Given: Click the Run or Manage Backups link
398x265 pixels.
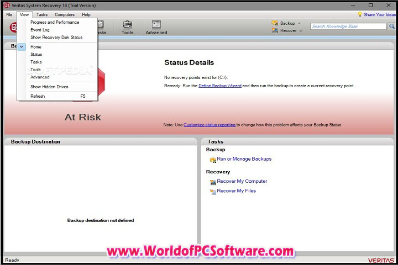Looking at the screenshot, I should click(244, 159).
